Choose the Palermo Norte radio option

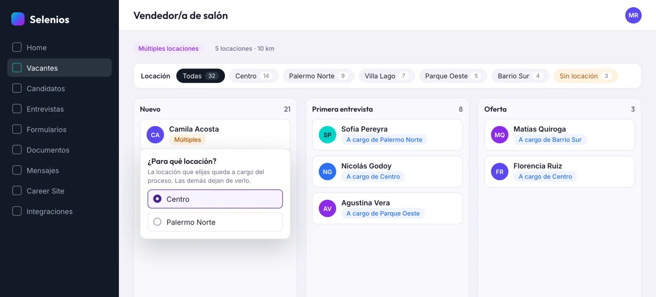coord(215,222)
